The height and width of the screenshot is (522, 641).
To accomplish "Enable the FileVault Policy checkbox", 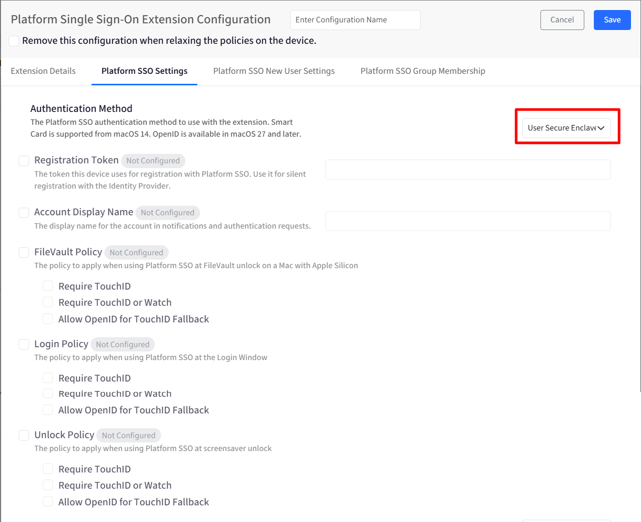I will click(24, 252).
